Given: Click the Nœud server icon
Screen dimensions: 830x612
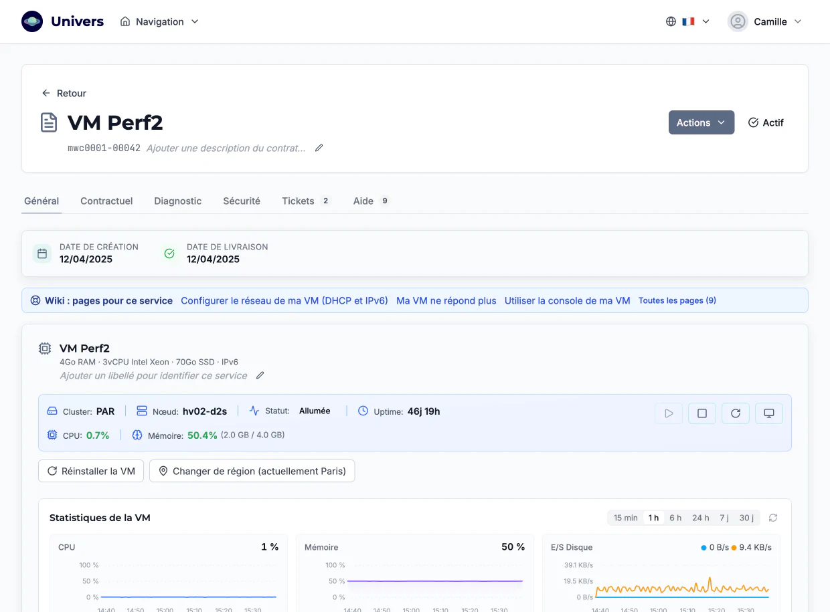Looking at the screenshot, I should [141, 411].
